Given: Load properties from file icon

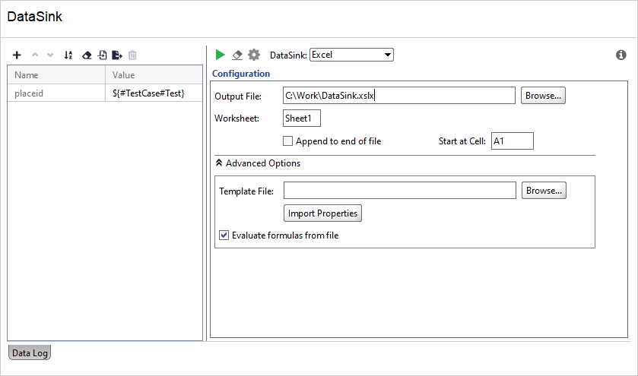Looking at the screenshot, I should pos(102,55).
